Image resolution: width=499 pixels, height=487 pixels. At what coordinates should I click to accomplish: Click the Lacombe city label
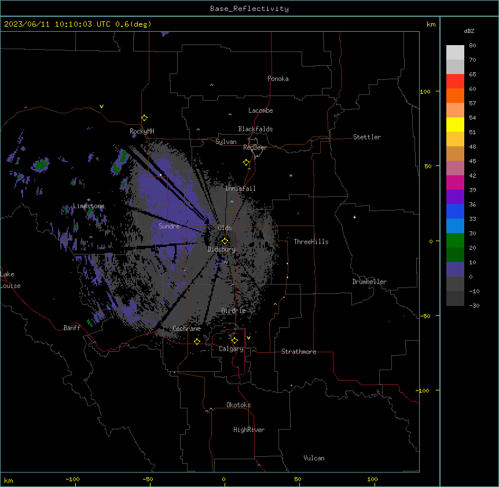pos(260,110)
